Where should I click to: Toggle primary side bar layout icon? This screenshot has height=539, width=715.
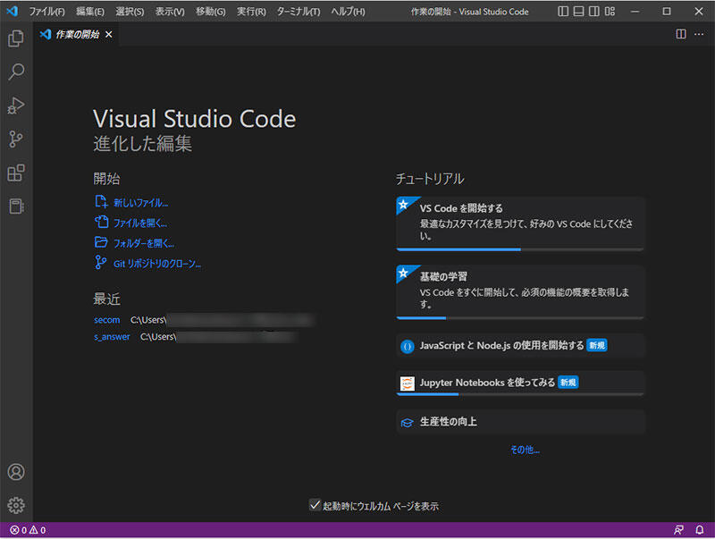coord(563,11)
